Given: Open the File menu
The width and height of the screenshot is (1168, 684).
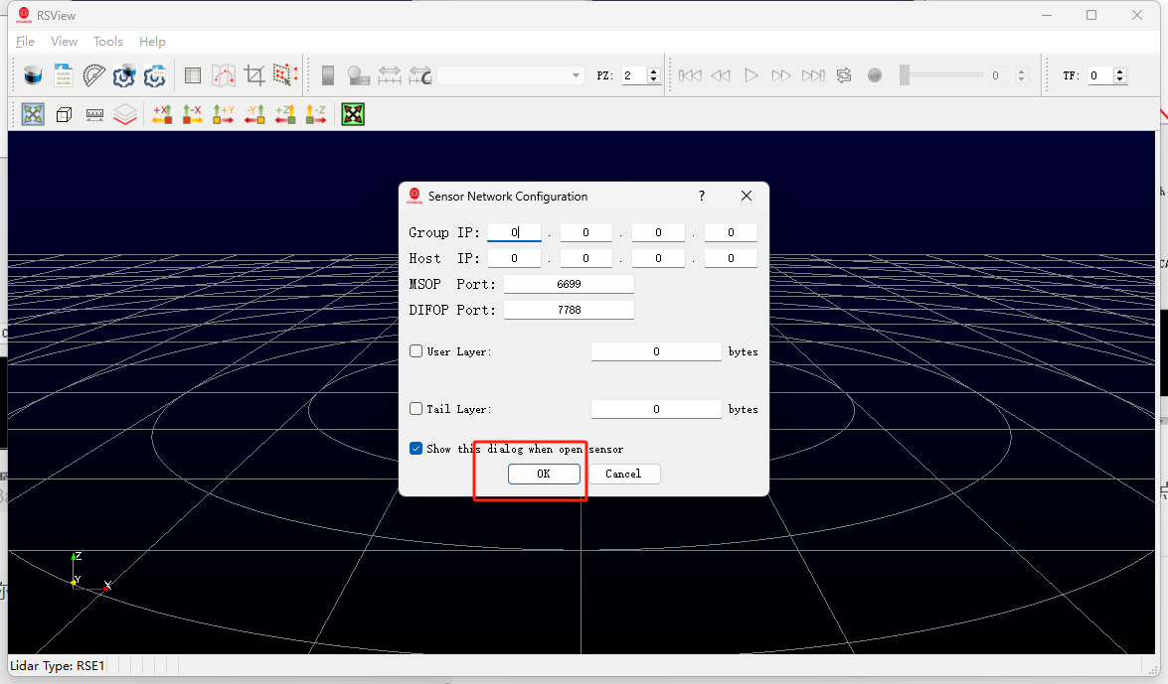Looking at the screenshot, I should [x=25, y=42].
